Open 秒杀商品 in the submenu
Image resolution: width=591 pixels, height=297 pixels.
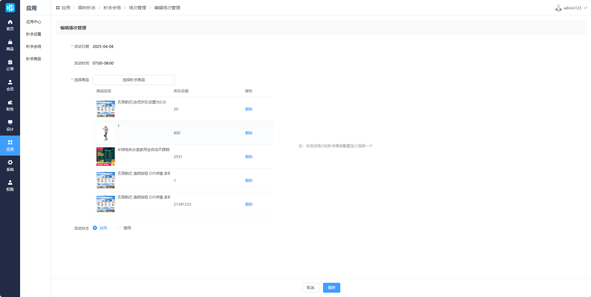(34, 59)
